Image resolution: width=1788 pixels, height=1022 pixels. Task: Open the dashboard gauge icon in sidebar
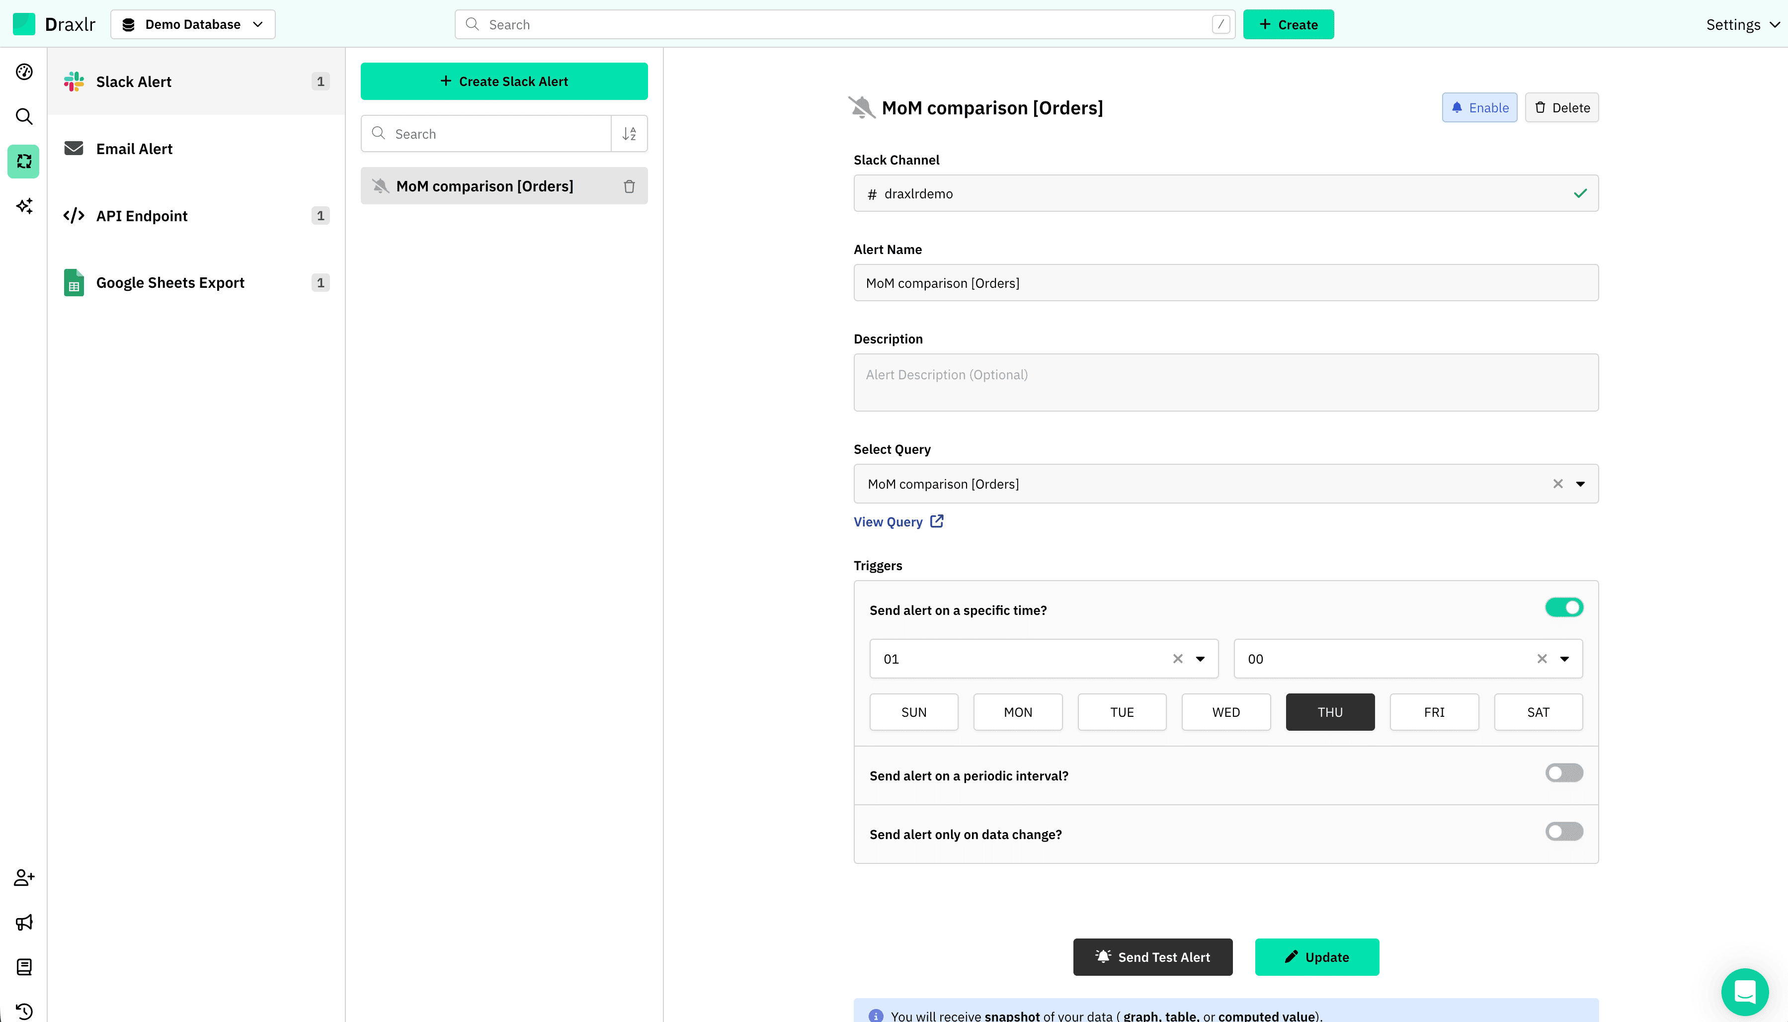[x=24, y=72]
